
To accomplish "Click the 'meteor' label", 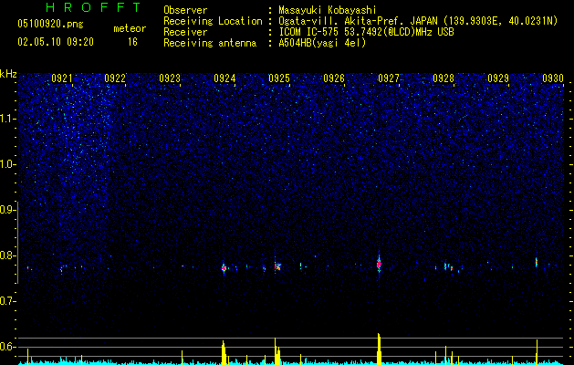I will [130, 28].
